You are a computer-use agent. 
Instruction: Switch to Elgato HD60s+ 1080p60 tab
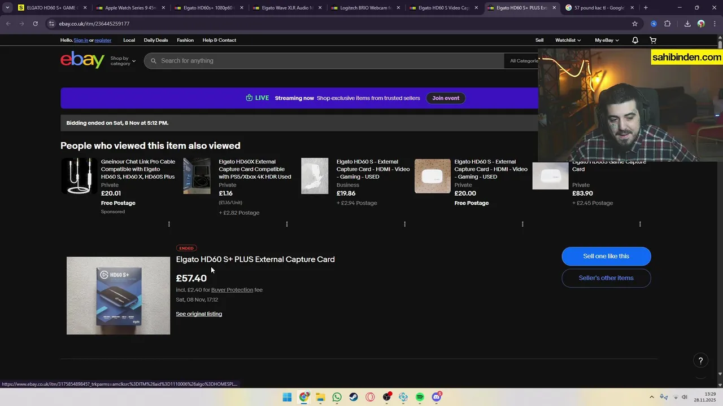[210, 8]
